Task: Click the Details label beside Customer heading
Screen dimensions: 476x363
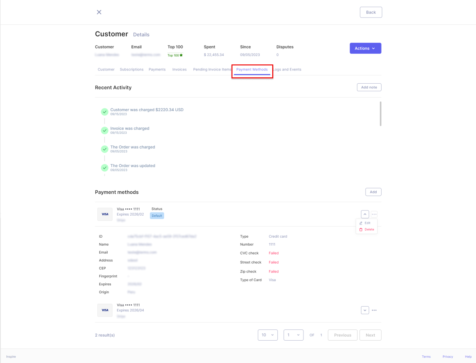Action: coord(141,34)
